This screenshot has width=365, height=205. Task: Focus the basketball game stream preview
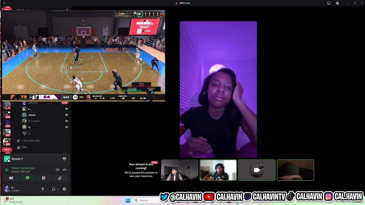[84, 56]
